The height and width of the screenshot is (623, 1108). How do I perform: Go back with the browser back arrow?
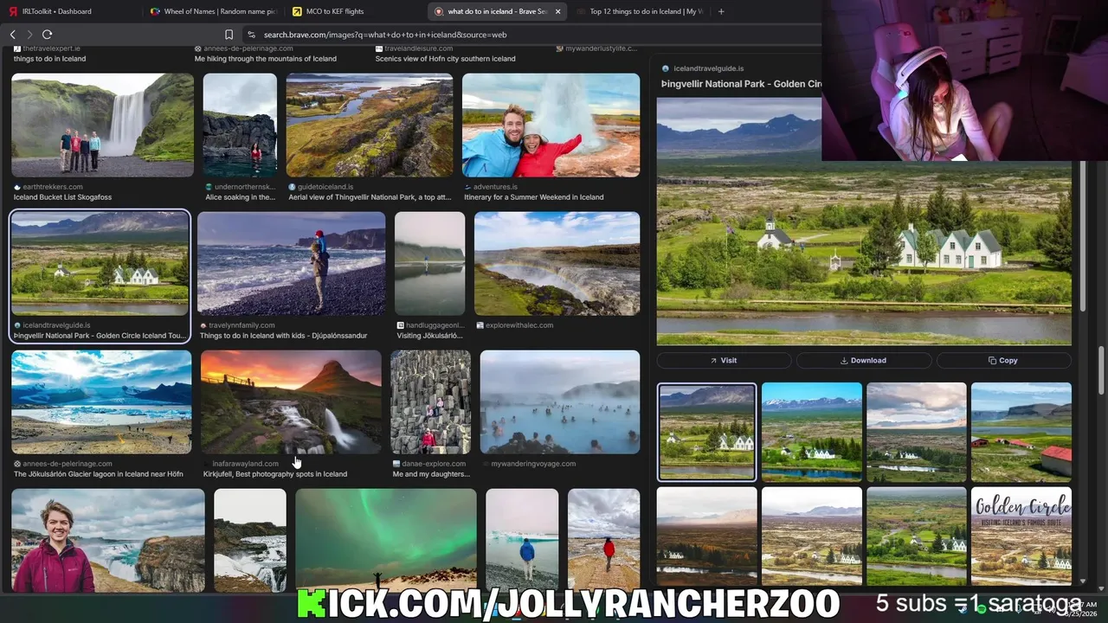pyautogui.click(x=12, y=35)
